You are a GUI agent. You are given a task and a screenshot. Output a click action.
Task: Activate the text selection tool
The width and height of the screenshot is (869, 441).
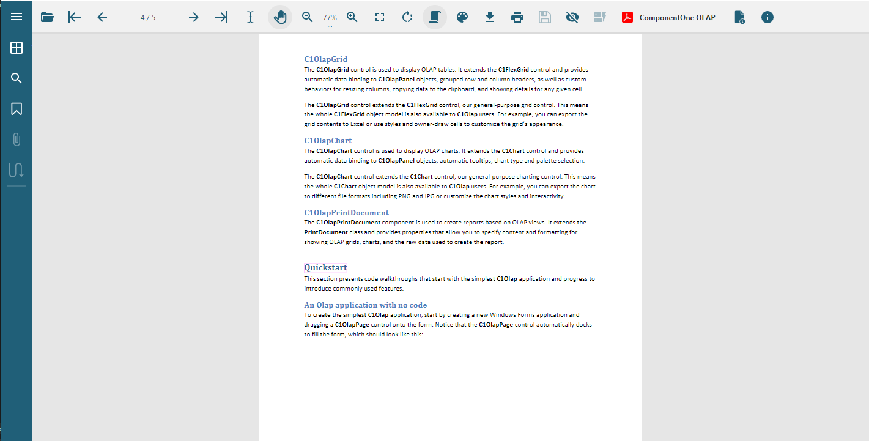coord(250,17)
